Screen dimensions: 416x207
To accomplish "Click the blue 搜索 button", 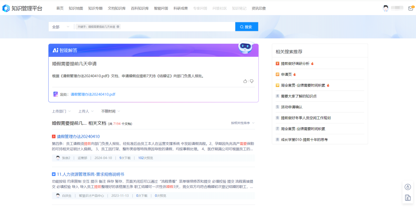I will [x=247, y=27].
